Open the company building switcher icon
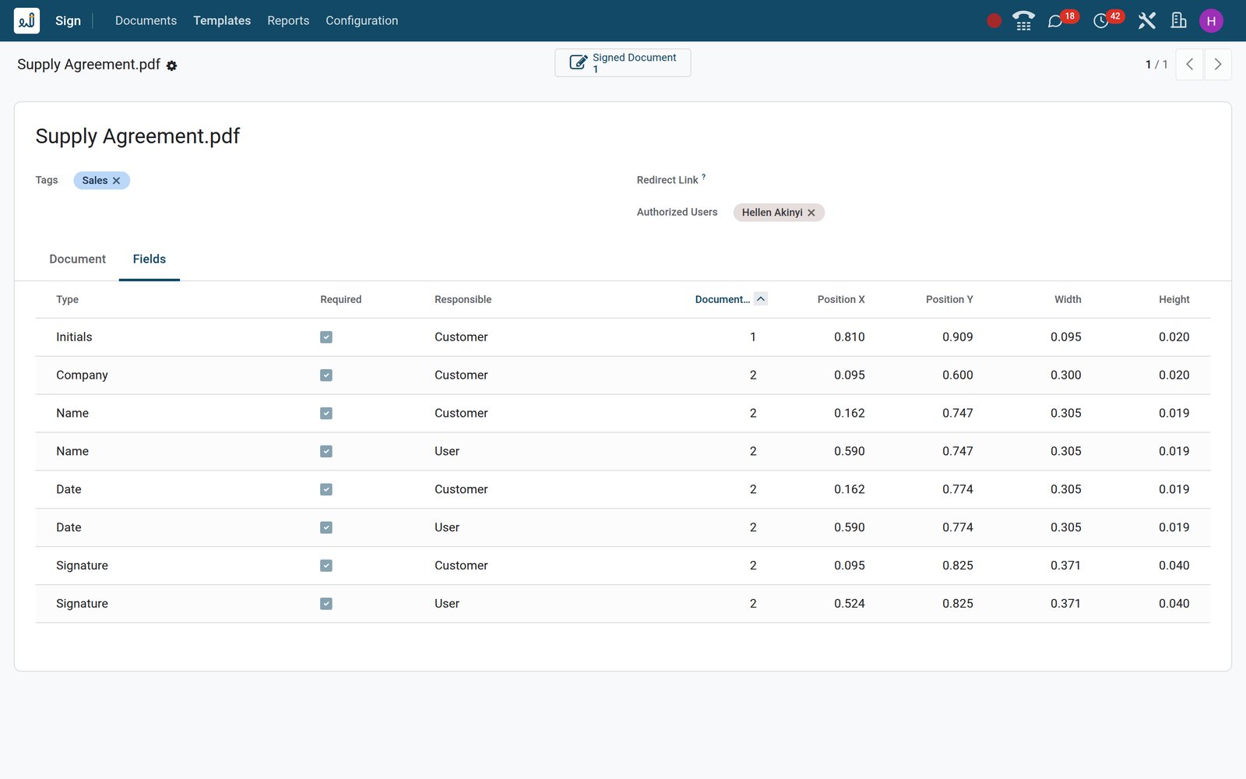 pos(1179,21)
